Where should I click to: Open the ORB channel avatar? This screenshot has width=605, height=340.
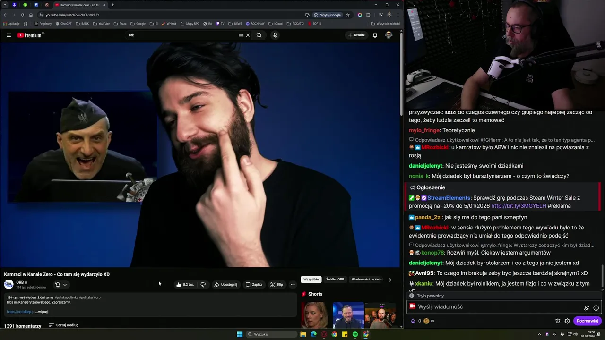[9, 284]
